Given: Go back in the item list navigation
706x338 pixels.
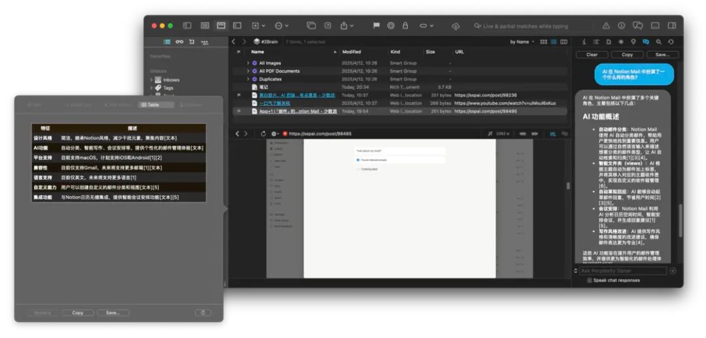Looking at the screenshot, I should (233, 41).
